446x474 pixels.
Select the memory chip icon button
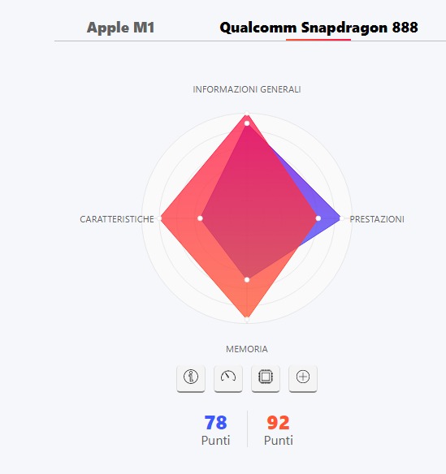[266, 378]
